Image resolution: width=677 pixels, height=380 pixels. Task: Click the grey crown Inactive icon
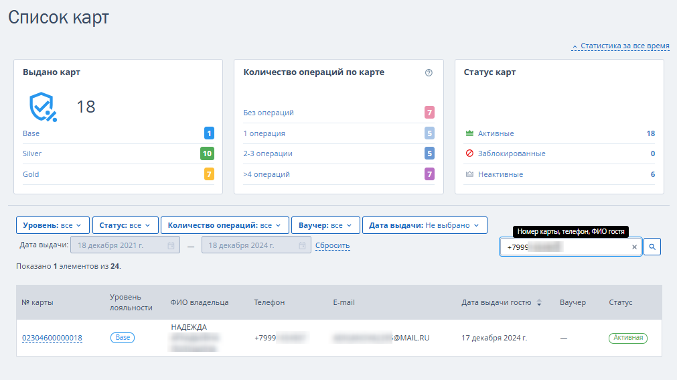[x=470, y=174]
